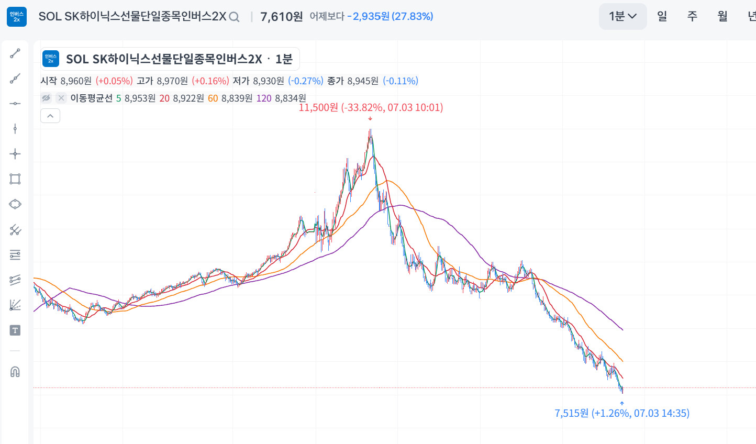Collapse the indicator legend with chevron
756x444 pixels.
tap(50, 116)
